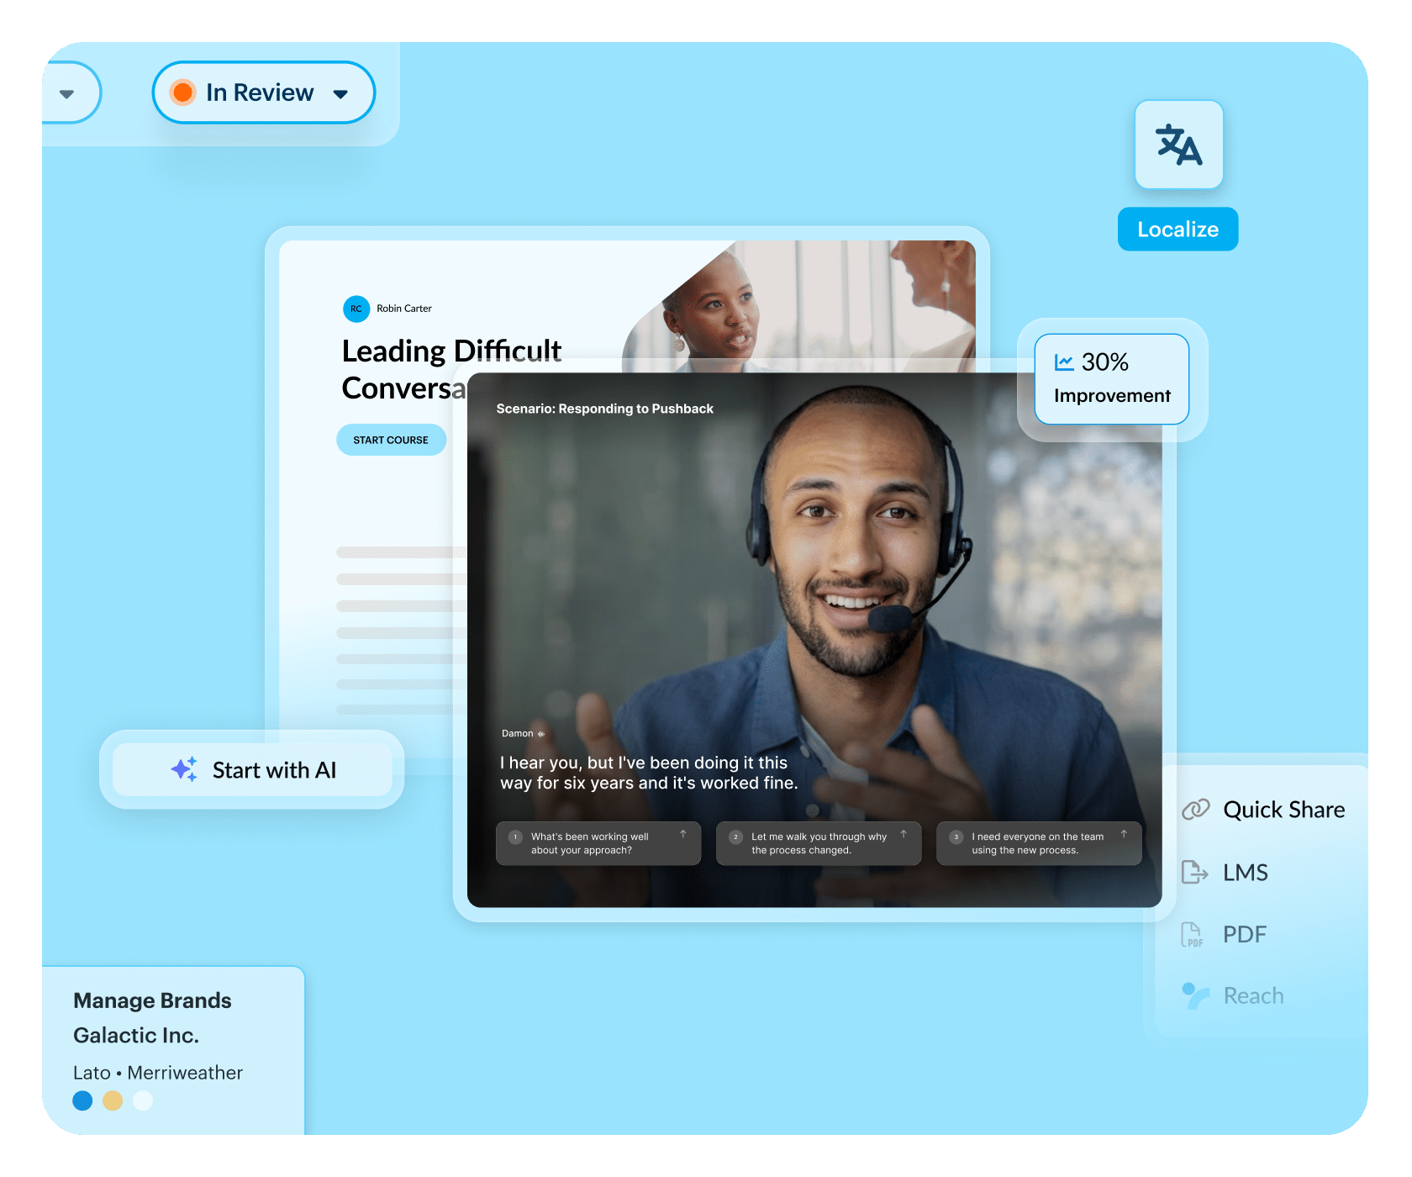The image size is (1412, 1177).
Task: Open the 30% Improvement stat card
Action: [x=1112, y=379]
